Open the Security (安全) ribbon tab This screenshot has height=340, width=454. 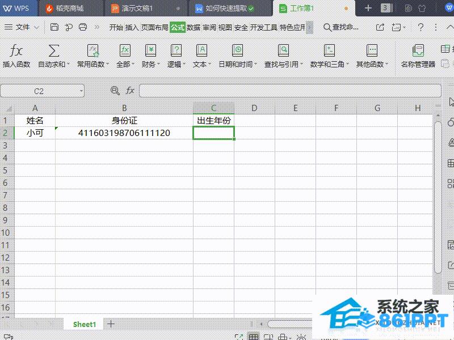[x=241, y=27]
